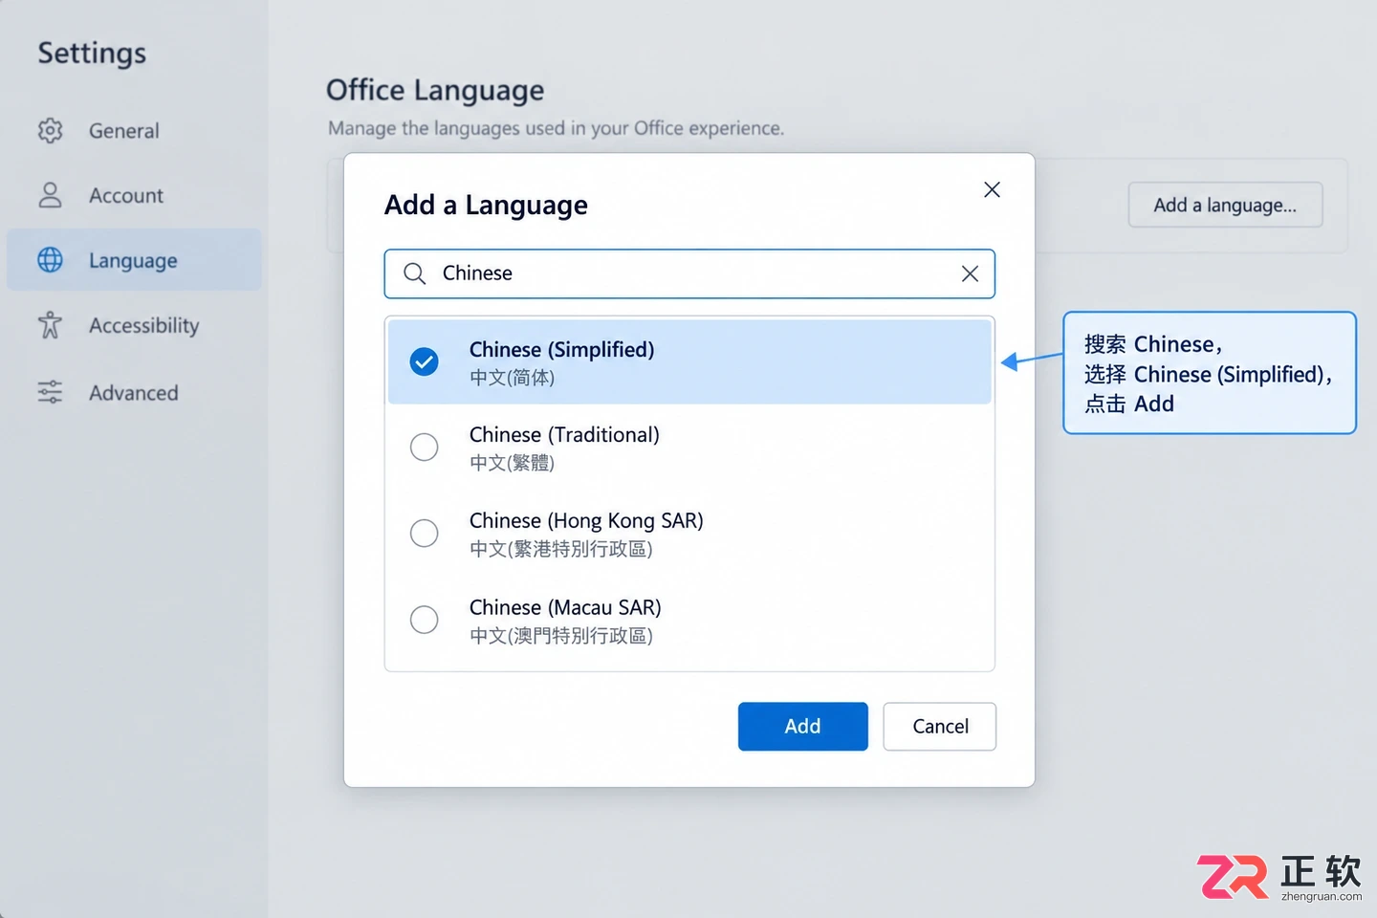Open Account settings
1377x918 pixels.
134,195
